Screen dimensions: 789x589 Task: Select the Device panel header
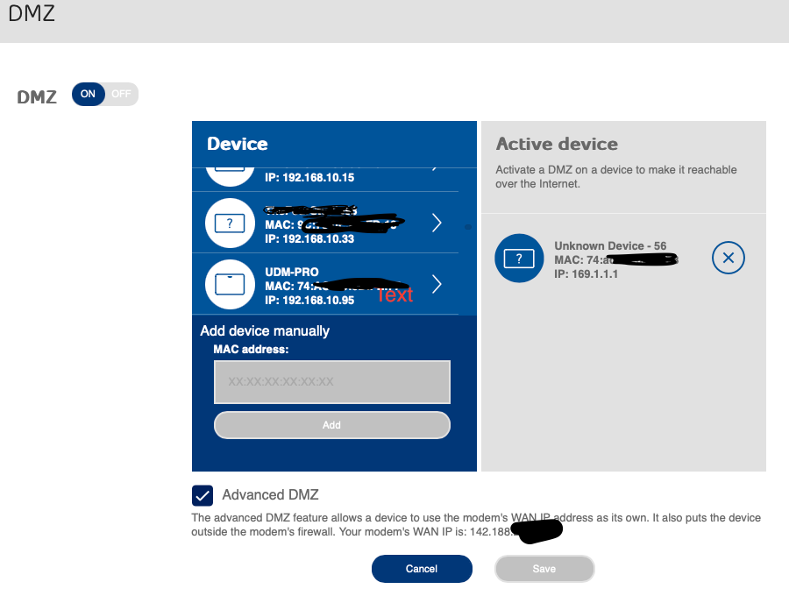point(238,144)
